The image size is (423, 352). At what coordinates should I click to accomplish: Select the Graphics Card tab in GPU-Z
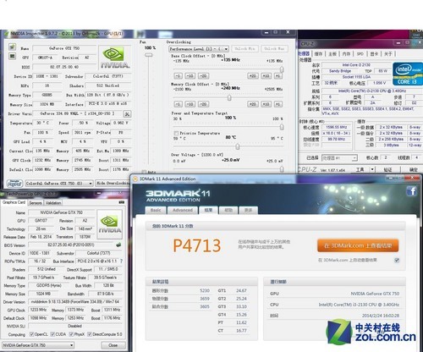tap(14, 202)
